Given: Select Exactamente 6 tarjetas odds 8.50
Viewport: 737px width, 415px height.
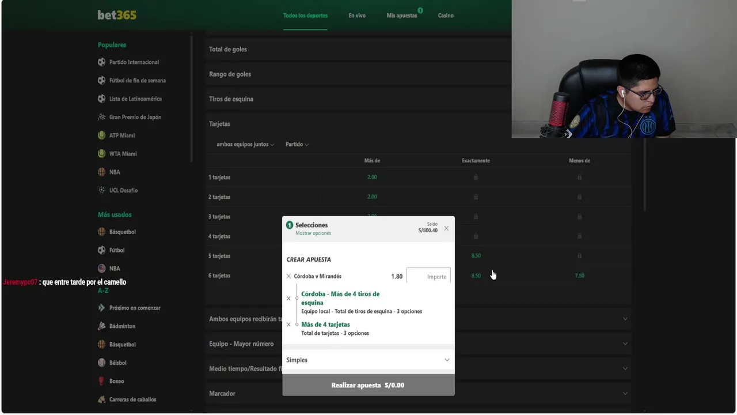Looking at the screenshot, I should point(476,276).
